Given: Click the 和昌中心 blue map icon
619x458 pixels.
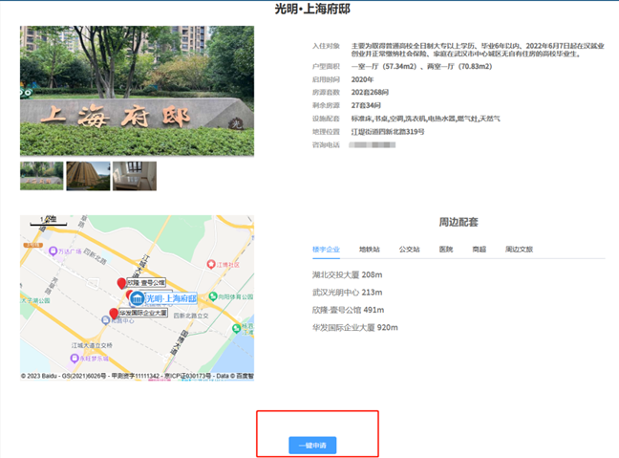Looking at the screenshot, I should pos(105,320).
